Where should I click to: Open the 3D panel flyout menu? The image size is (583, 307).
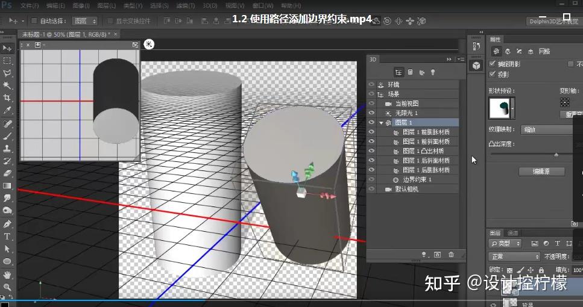pos(461,59)
